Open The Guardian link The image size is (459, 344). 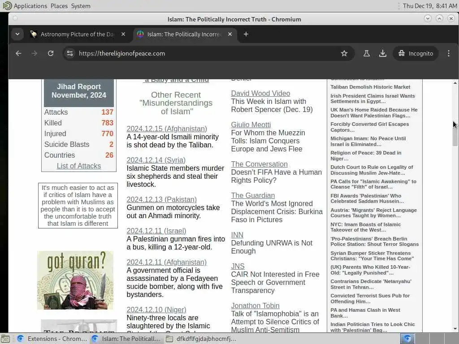pos(253,195)
